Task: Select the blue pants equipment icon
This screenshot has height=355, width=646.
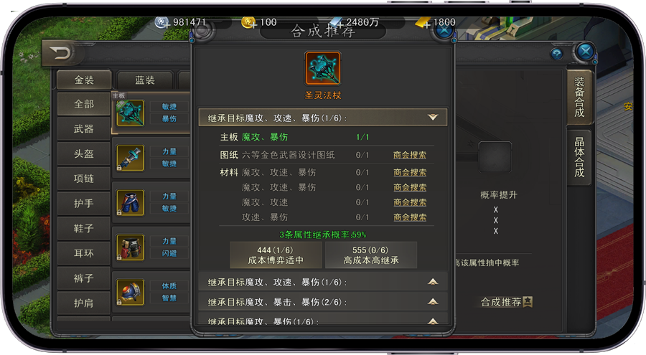Action: (130, 203)
